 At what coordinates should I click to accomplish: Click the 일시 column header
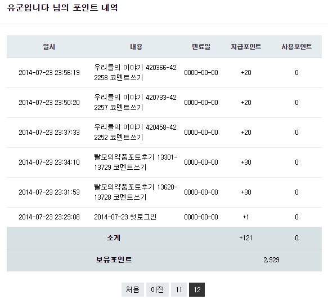49,47
